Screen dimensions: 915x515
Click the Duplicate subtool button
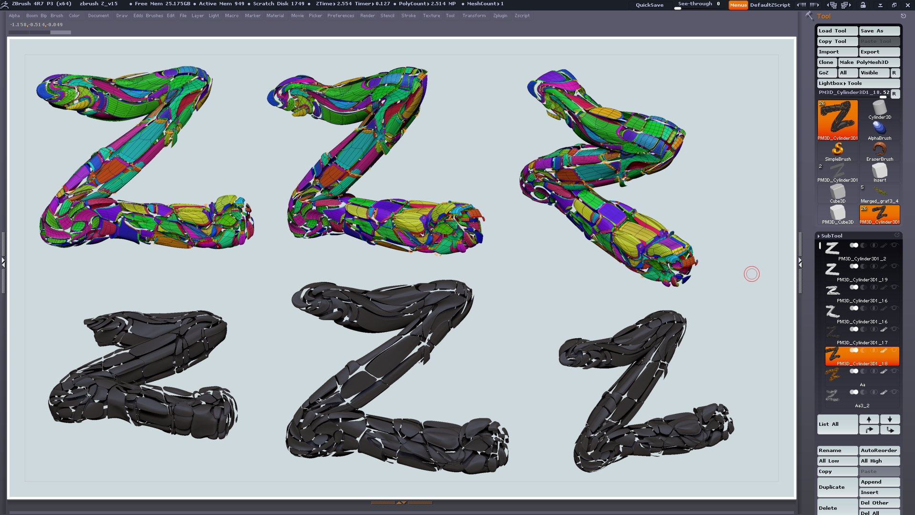[x=837, y=487]
